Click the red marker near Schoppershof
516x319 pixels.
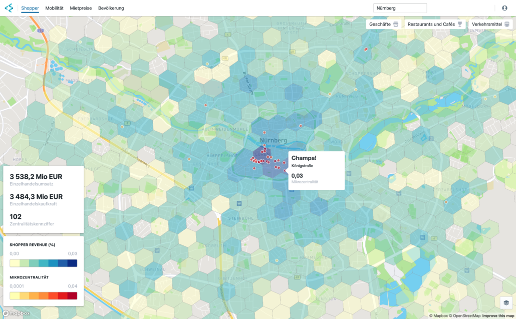pos(366,50)
